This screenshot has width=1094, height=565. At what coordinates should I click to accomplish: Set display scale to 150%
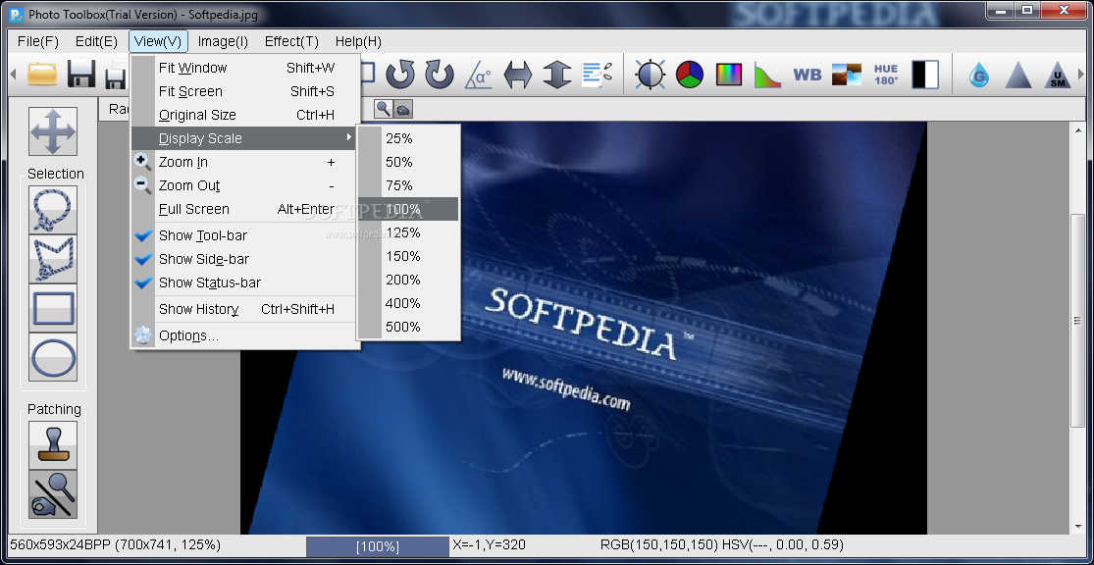(408, 256)
